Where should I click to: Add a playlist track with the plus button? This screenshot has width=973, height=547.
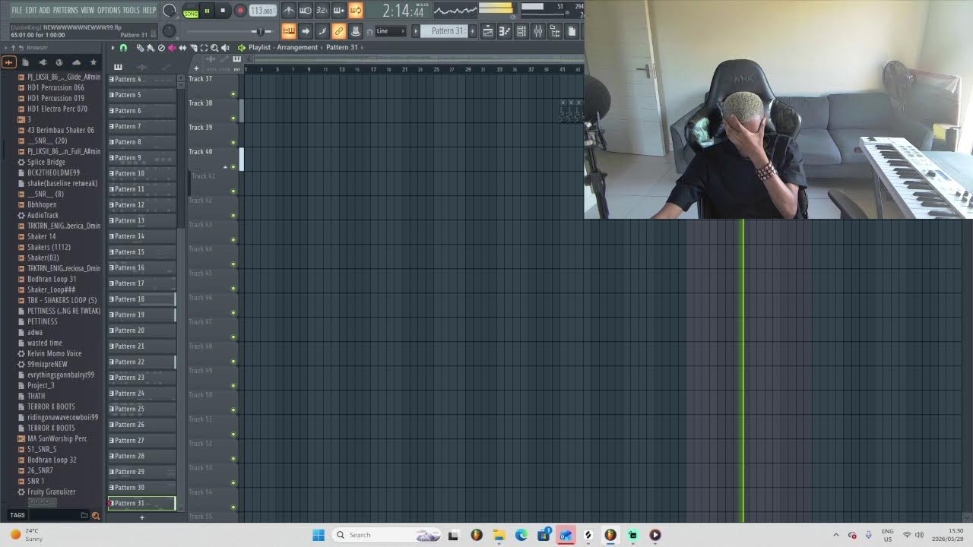tap(196, 68)
